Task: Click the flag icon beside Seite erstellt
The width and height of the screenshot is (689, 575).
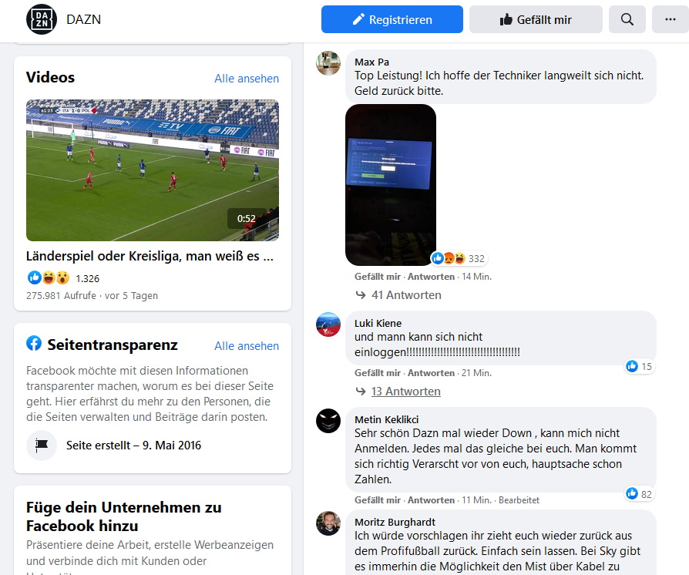Action: 42,446
